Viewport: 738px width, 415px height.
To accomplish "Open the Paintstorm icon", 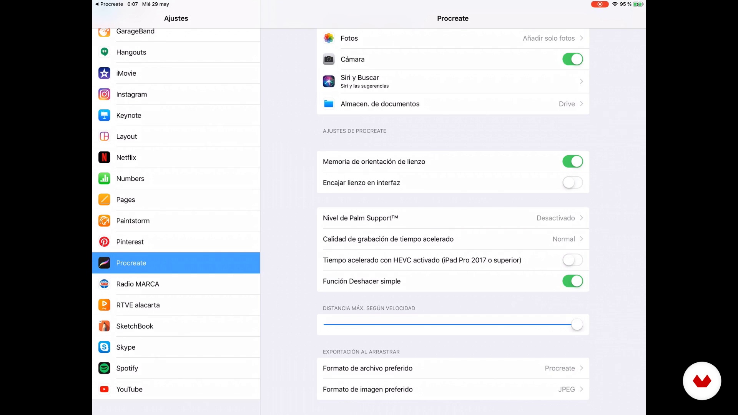I will click(x=104, y=221).
